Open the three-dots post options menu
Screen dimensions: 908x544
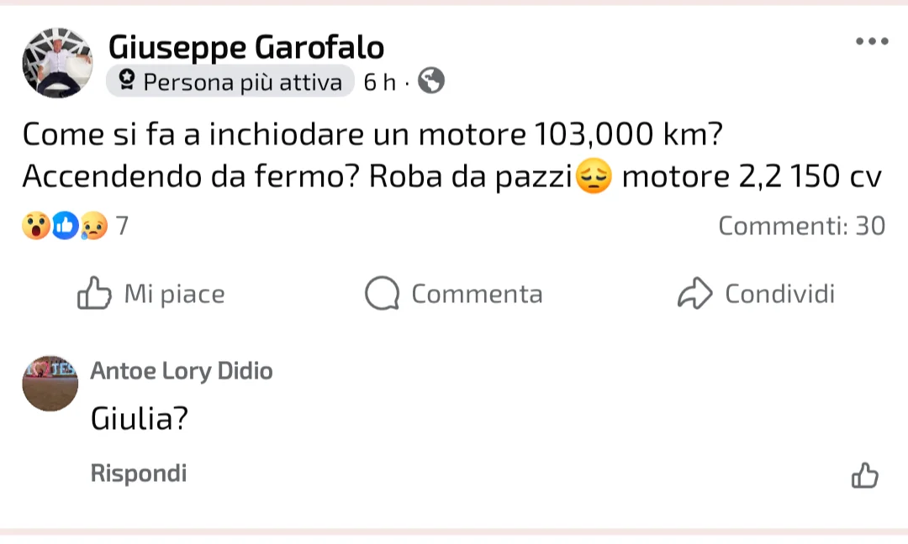click(872, 41)
